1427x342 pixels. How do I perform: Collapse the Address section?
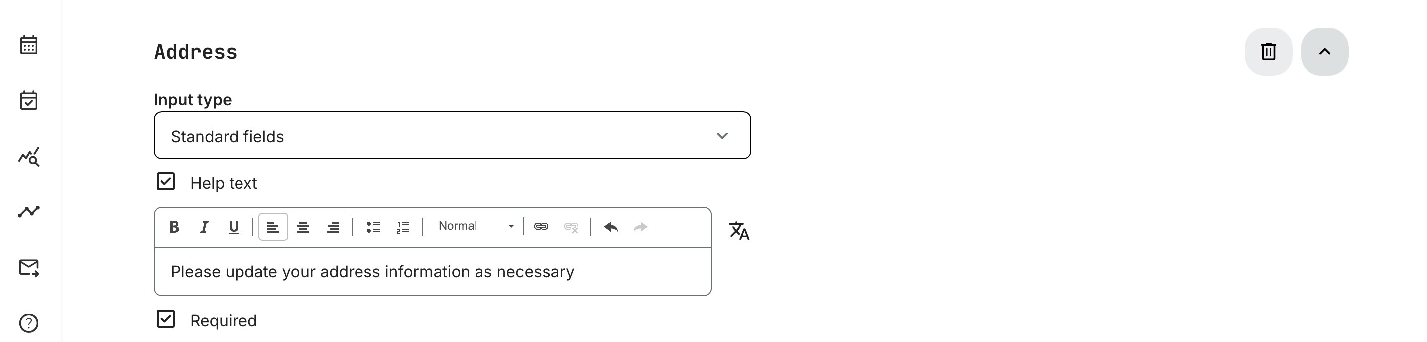(1324, 52)
